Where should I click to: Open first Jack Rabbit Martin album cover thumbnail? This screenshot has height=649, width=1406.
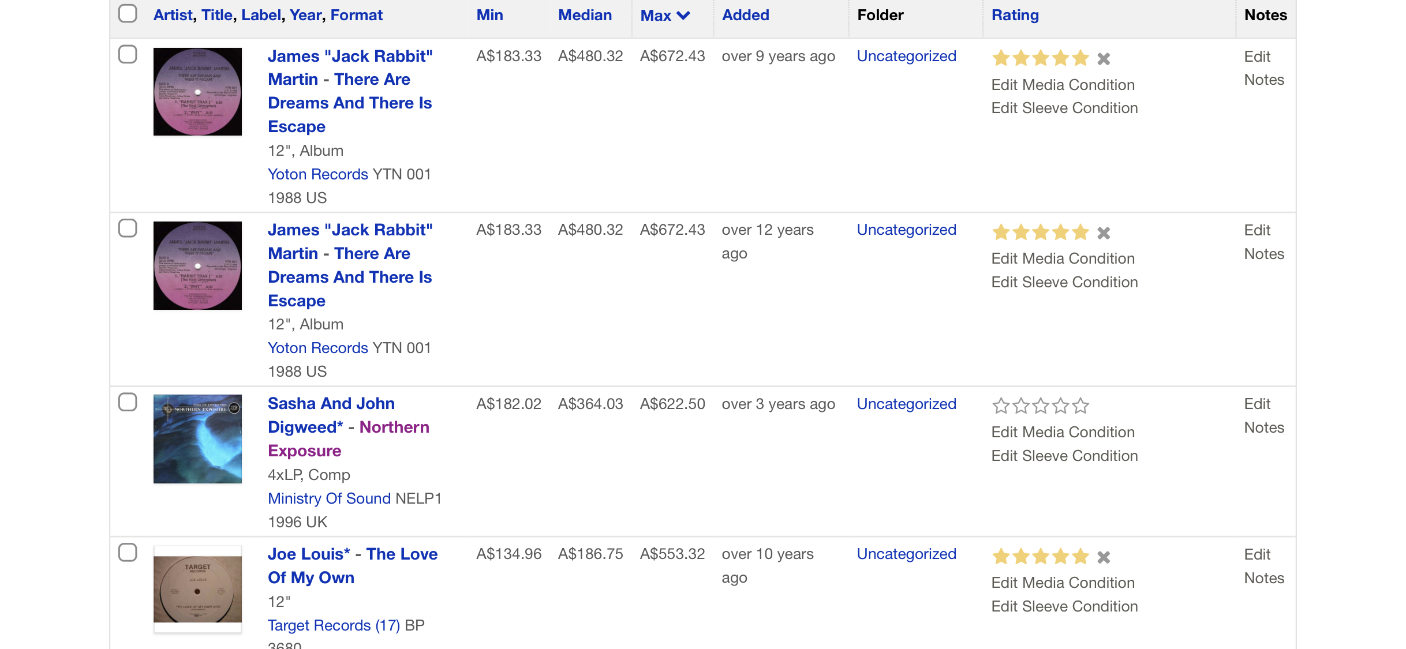click(x=197, y=92)
